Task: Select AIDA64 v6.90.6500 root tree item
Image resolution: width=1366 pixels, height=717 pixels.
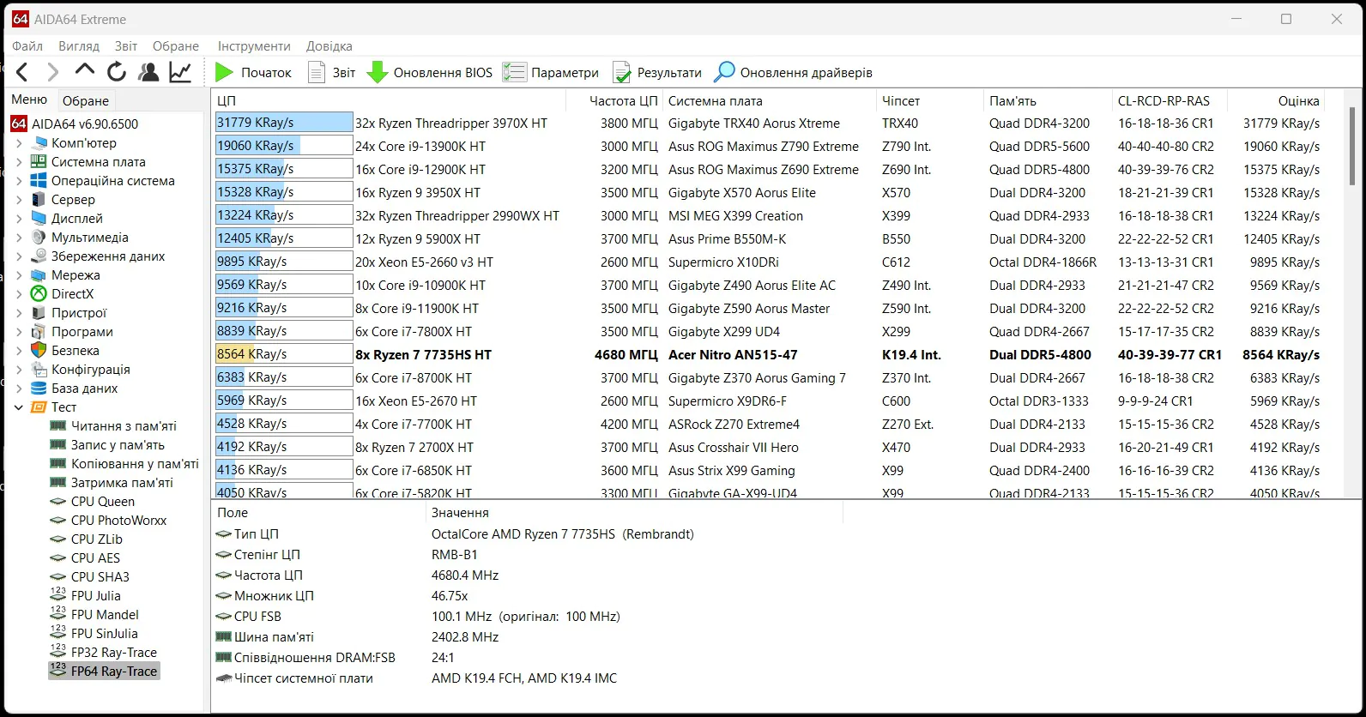Action: (75, 124)
